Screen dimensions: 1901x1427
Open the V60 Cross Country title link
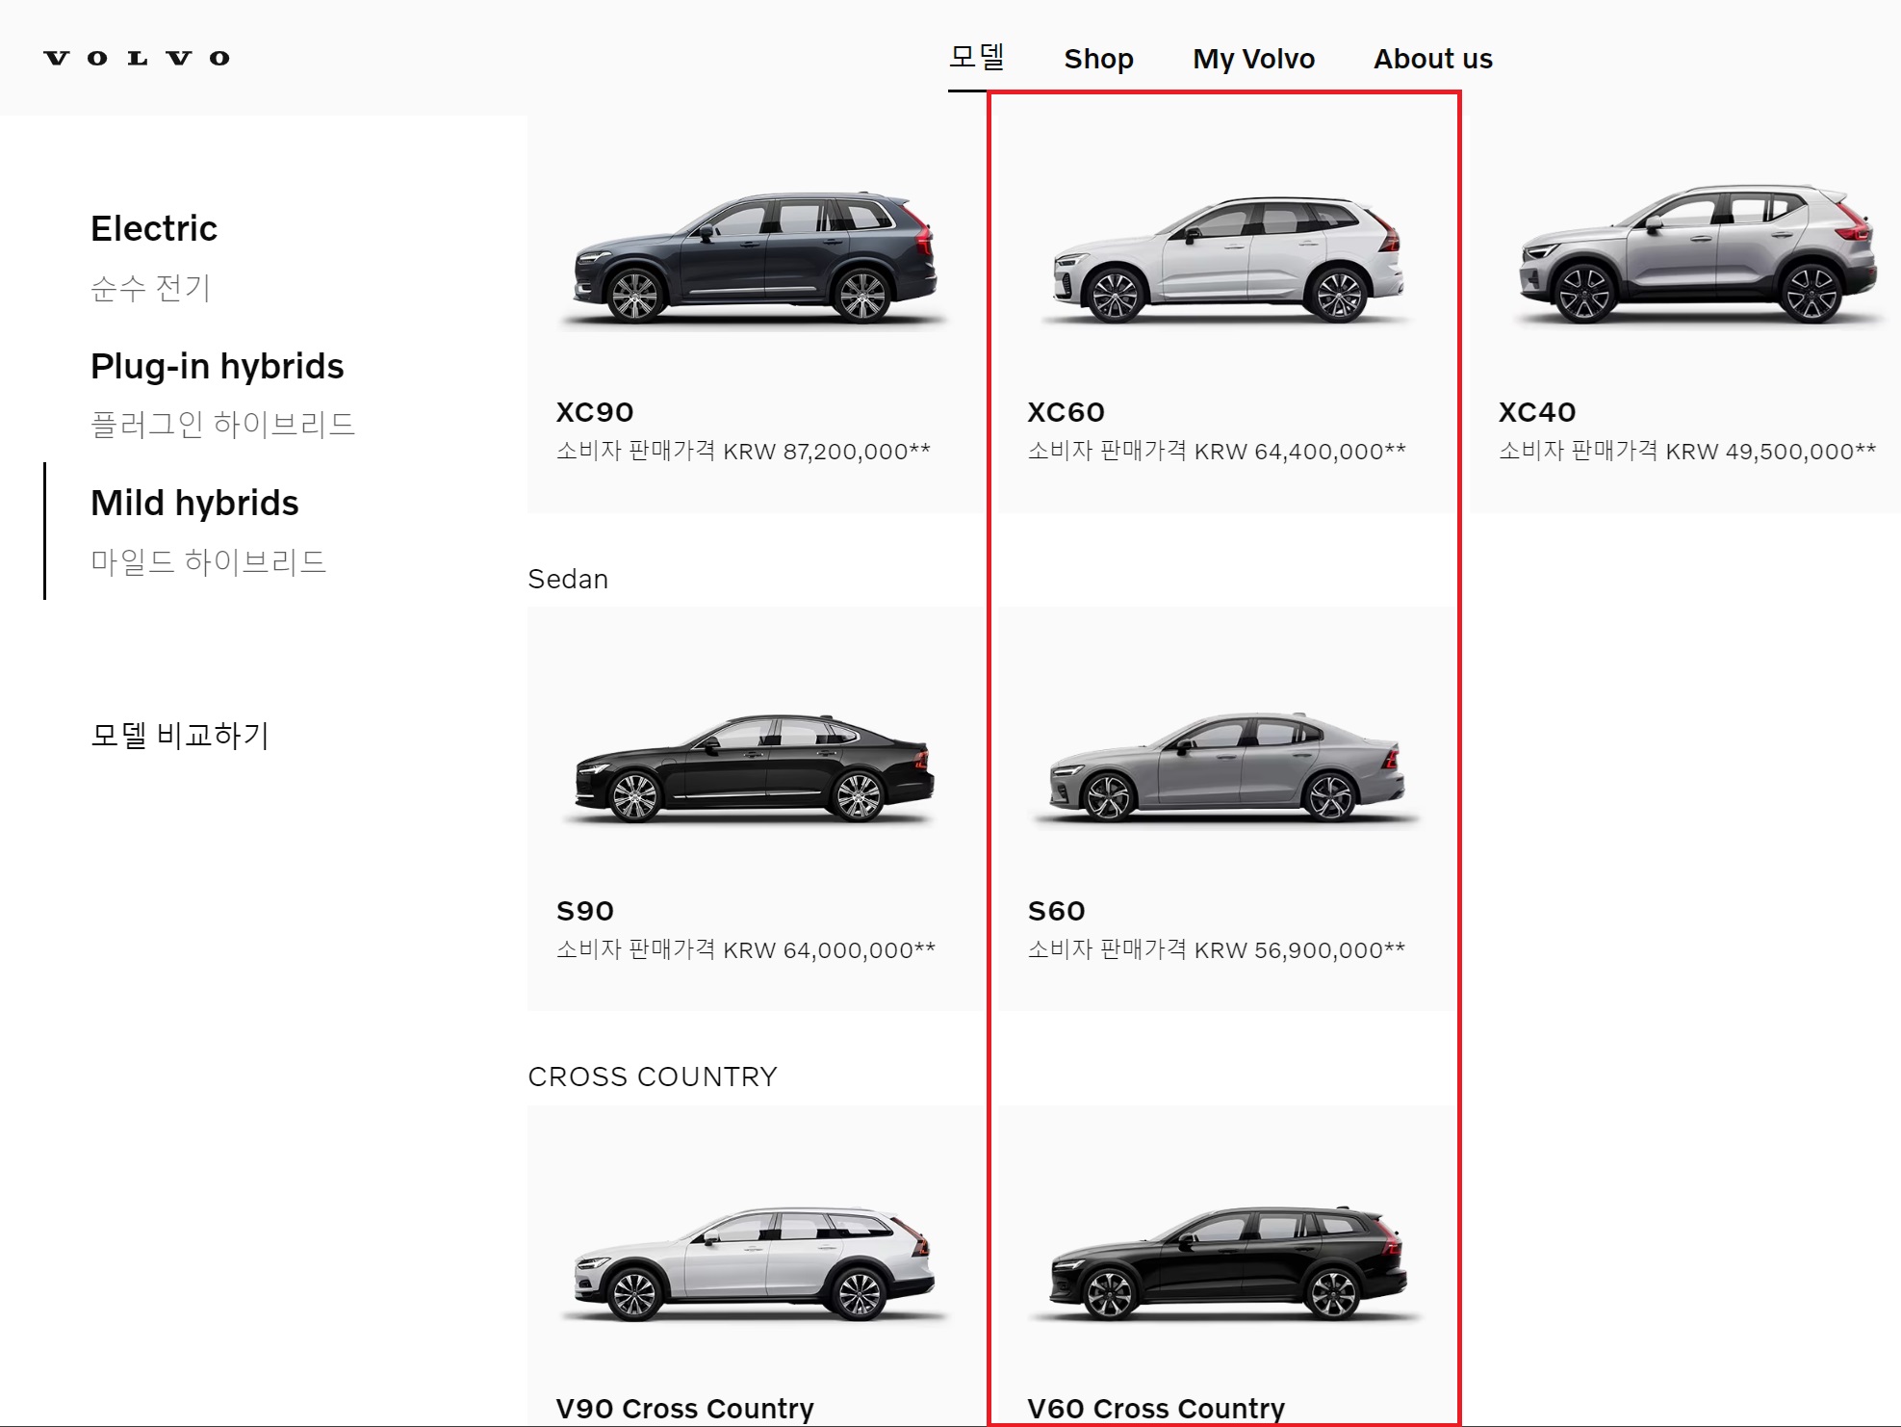pos(1155,1408)
